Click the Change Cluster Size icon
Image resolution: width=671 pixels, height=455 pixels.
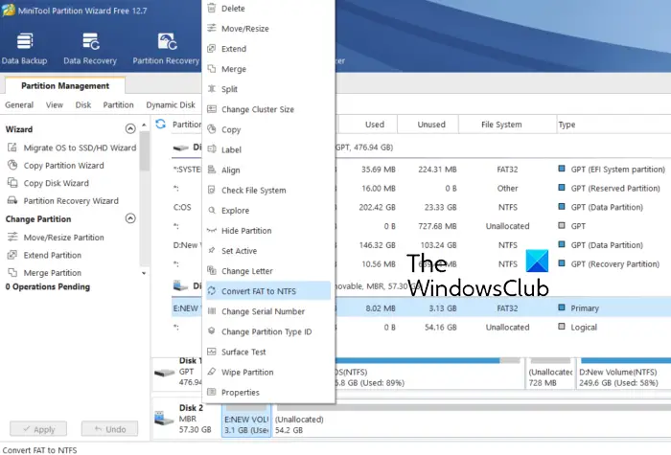[212, 109]
